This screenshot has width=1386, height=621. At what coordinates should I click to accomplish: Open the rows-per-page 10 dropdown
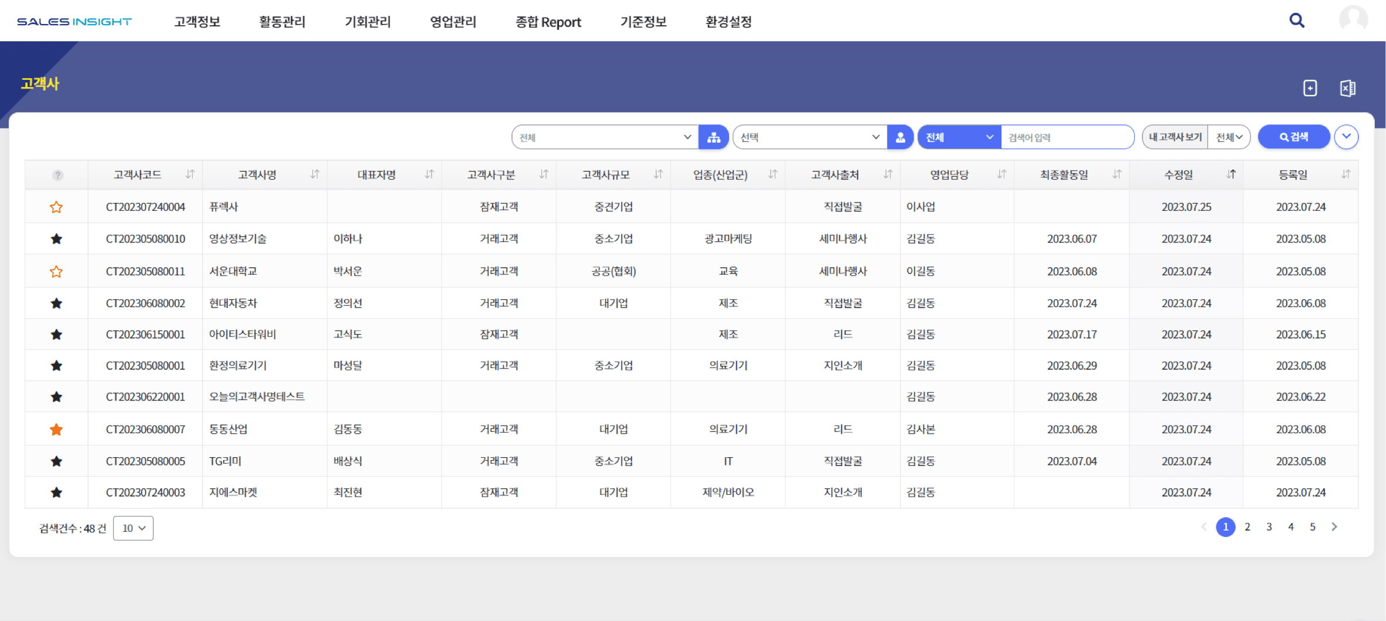point(133,528)
